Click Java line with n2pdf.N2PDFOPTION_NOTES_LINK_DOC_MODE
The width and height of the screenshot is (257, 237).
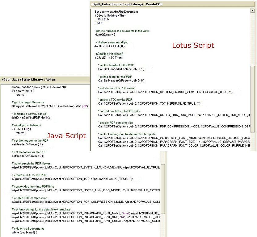(x=86, y=190)
